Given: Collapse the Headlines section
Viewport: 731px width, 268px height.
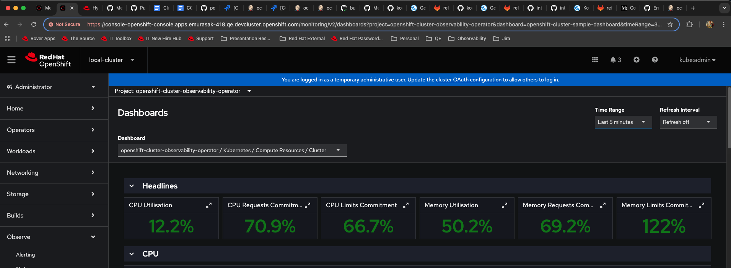Looking at the screenshot, I should point(132,186).
